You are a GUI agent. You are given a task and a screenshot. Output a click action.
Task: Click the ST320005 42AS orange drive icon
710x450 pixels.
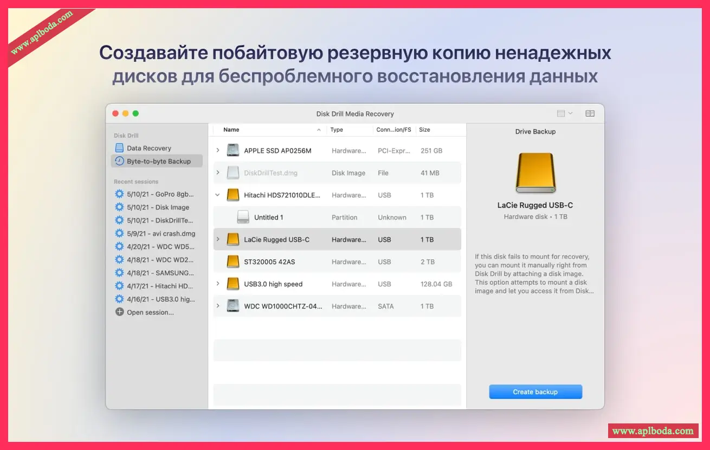[233, 262]
